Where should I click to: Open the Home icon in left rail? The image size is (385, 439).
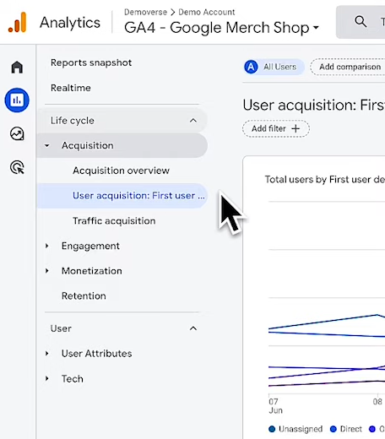pyautogui.click(x=17, y=67)
